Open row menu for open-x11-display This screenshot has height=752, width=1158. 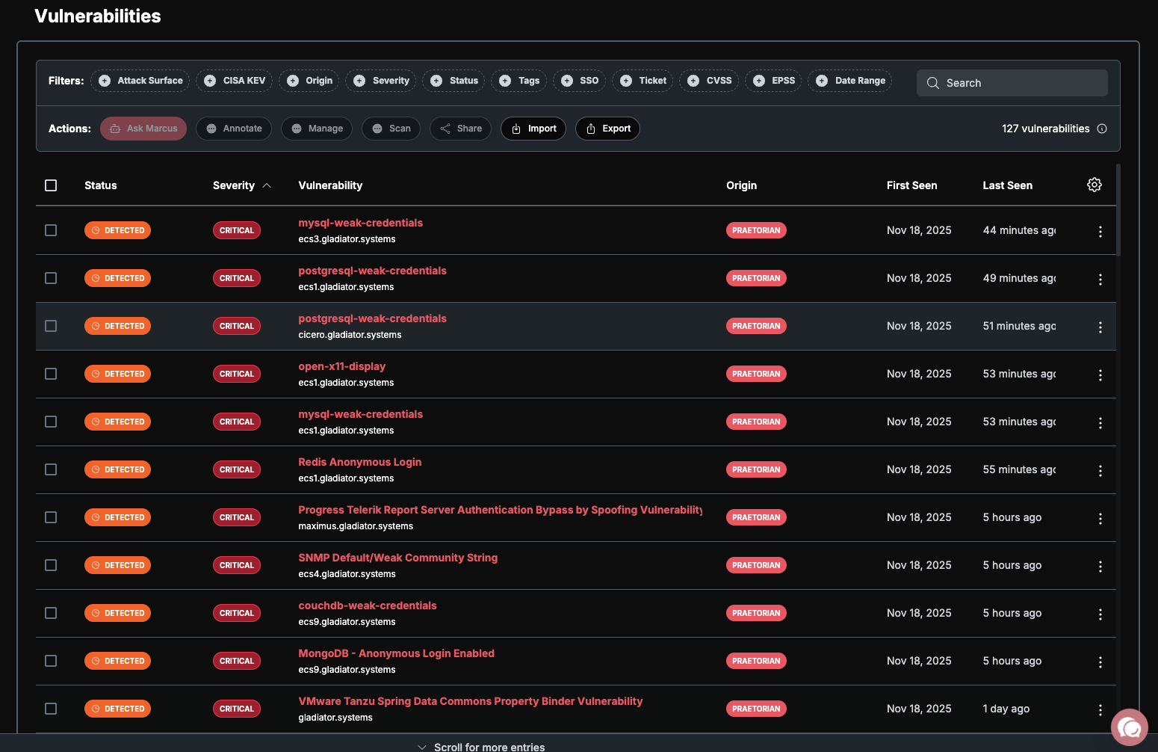point(1100,375)
